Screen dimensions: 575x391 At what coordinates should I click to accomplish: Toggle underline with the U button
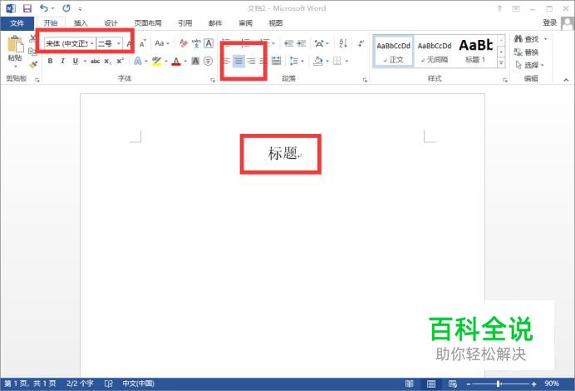coord(75,61)
